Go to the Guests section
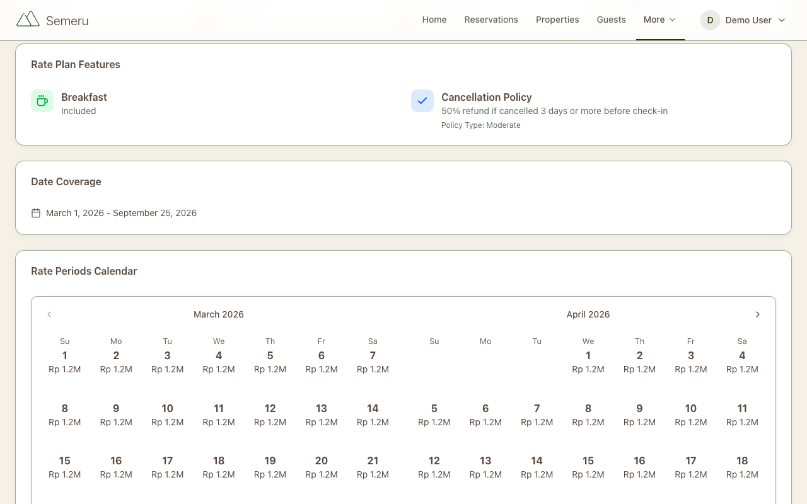807x504 pixels. [x=612, y=20]
